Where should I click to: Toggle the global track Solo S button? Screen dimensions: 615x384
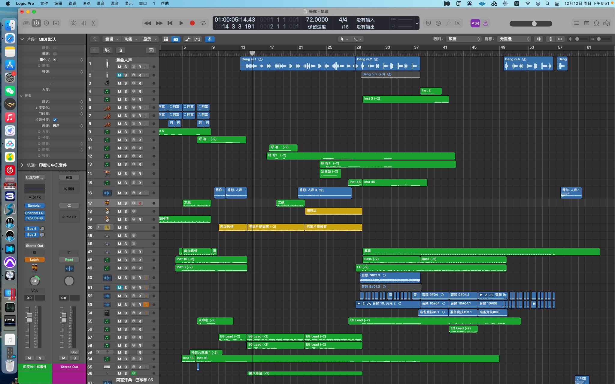click(x=121, y=50)
